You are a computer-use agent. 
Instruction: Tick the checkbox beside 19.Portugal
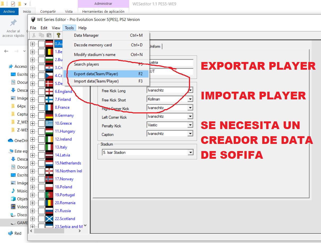[x=41, y=195]
